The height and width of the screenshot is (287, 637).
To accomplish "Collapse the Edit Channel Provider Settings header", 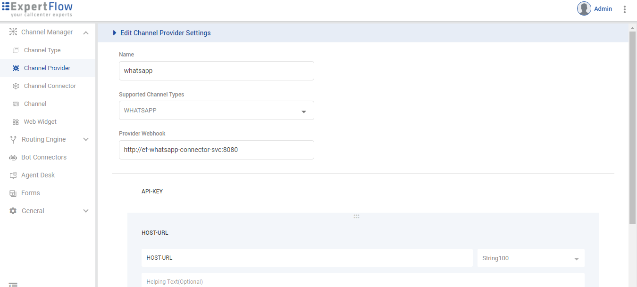I will click(114, 33).
